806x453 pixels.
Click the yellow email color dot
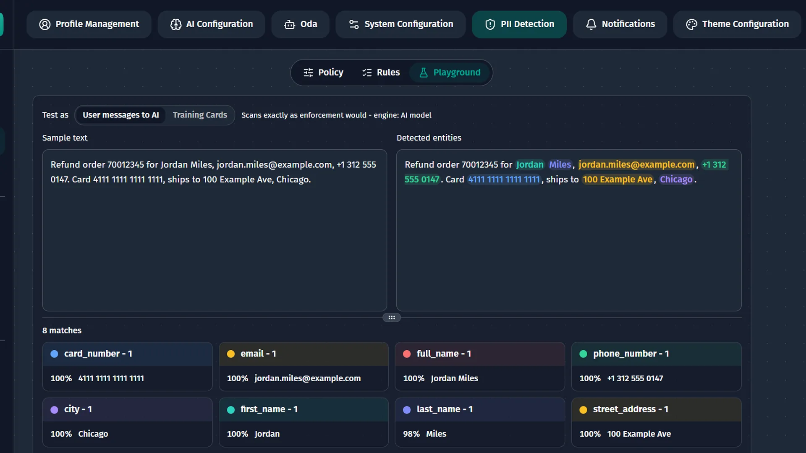(230, 354)
